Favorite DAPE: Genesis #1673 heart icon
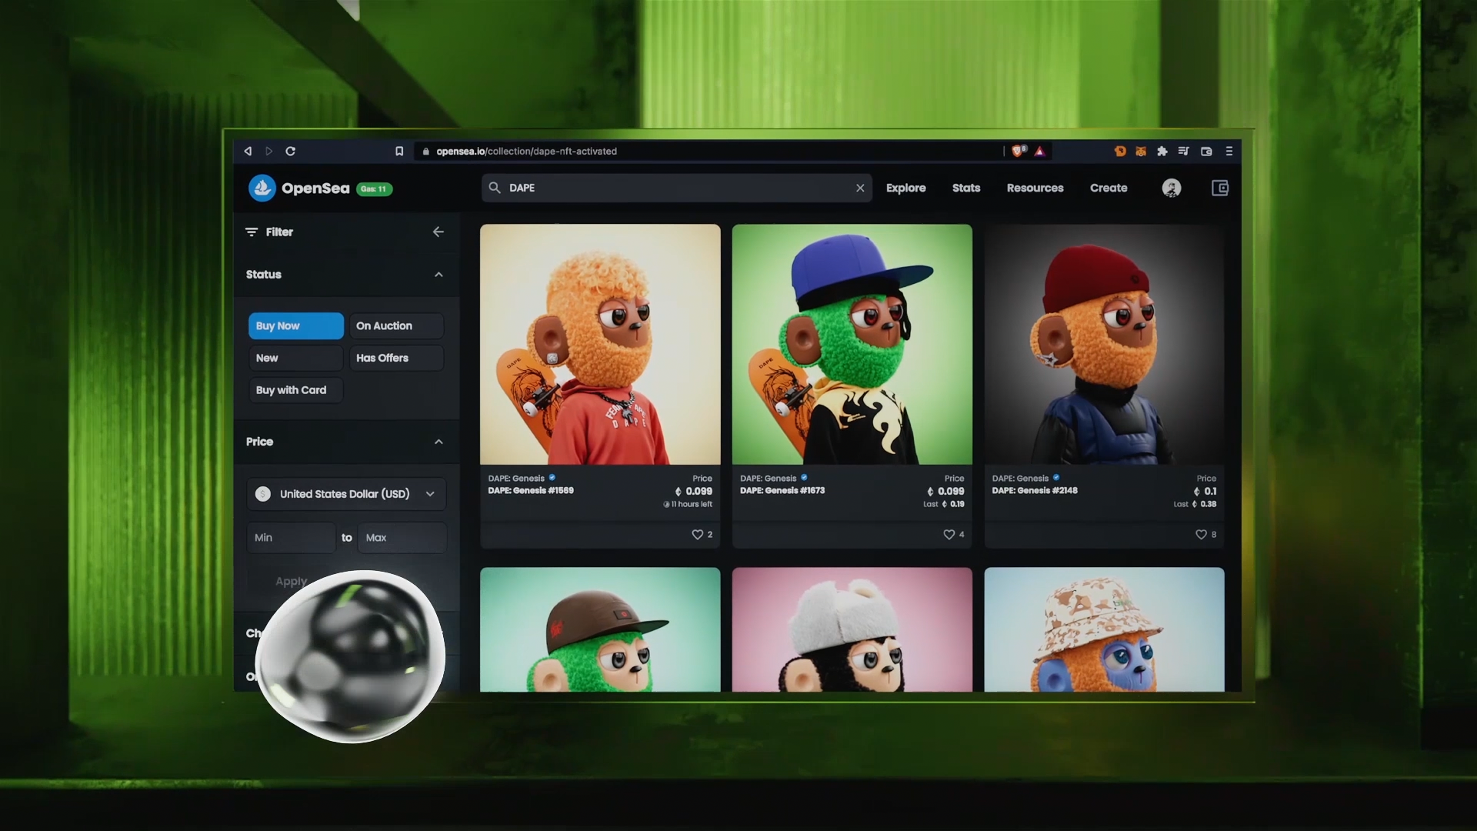The width and height of the screenshot is (1477, 831). pos(949,535)
